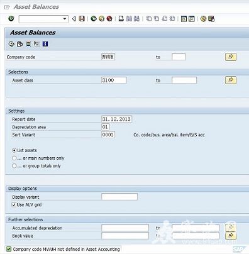The width and height of the screenshot is (249, 254).
Task: Click the Print icon in standard toolbar
Action: point(121,19)
